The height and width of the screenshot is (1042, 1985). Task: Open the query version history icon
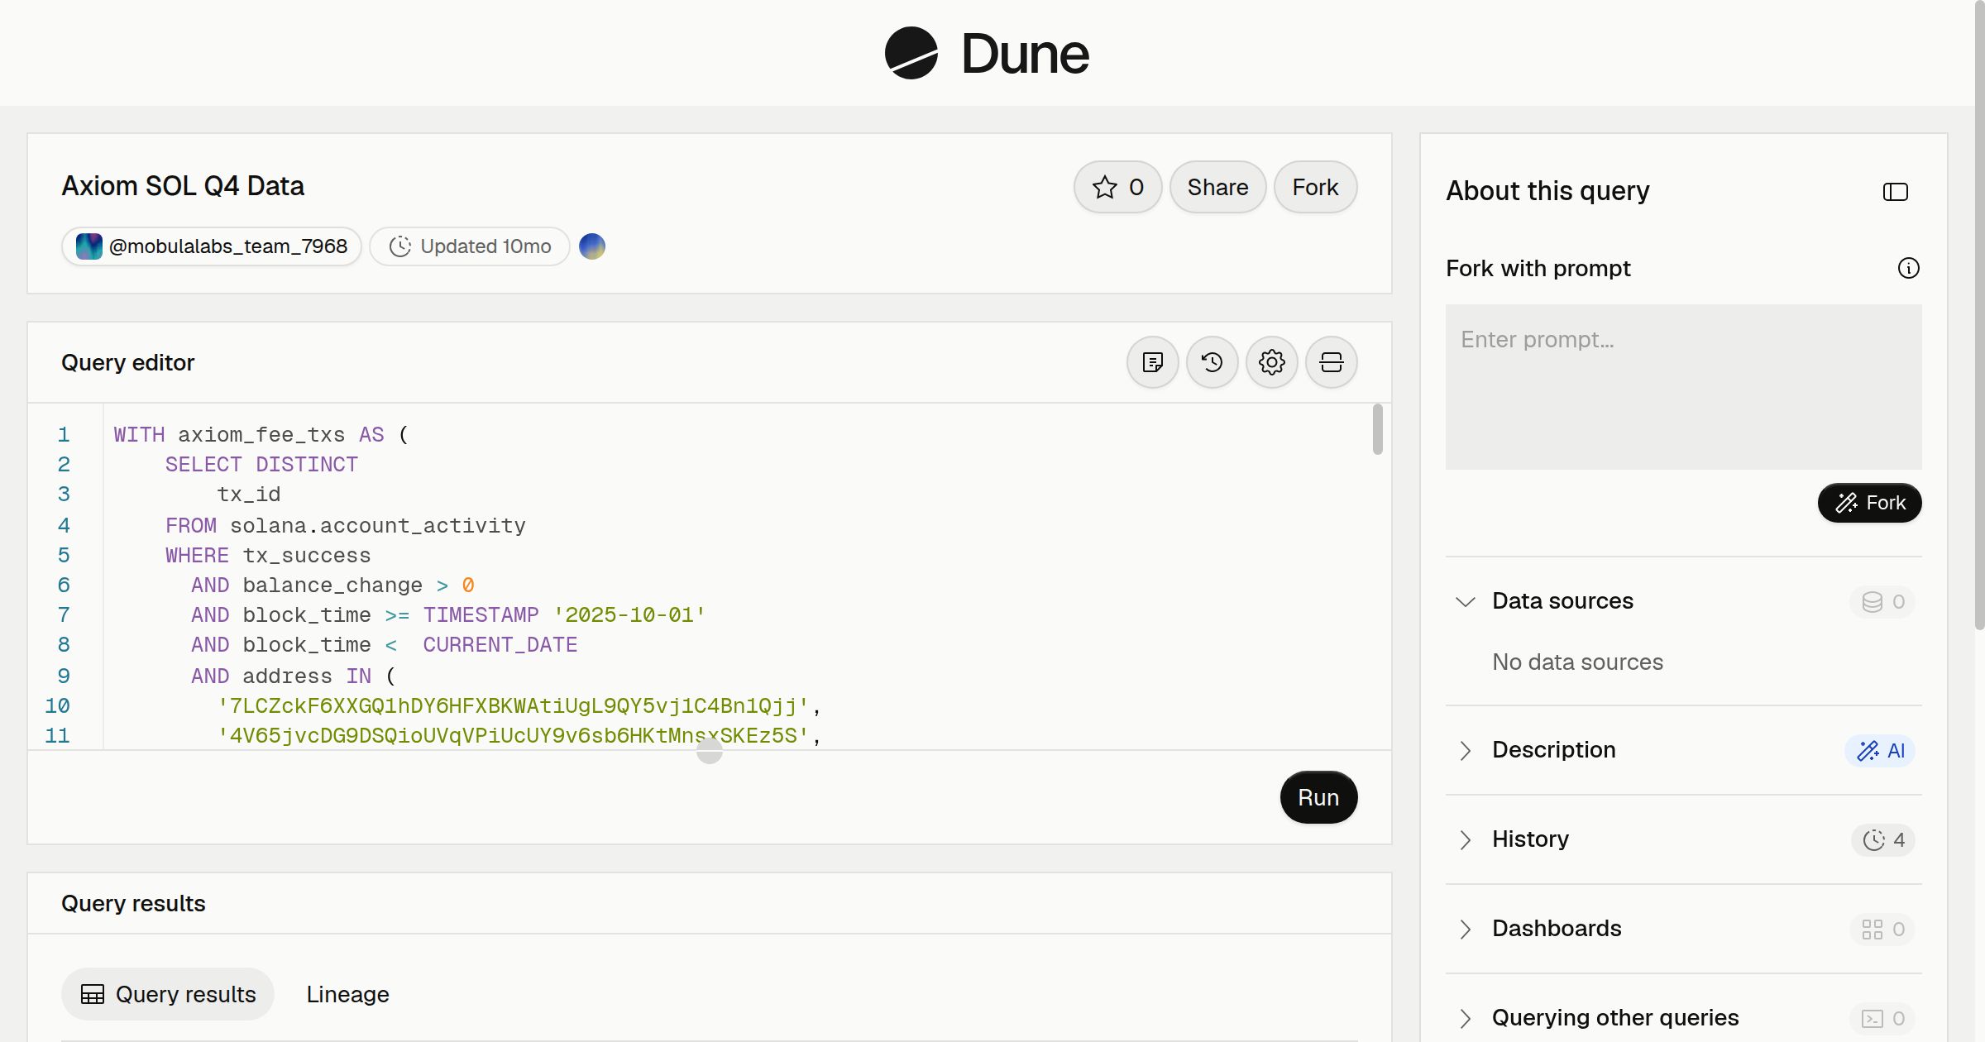1212,362
